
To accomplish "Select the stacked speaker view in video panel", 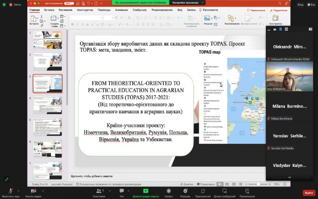I will pos(281,29).
